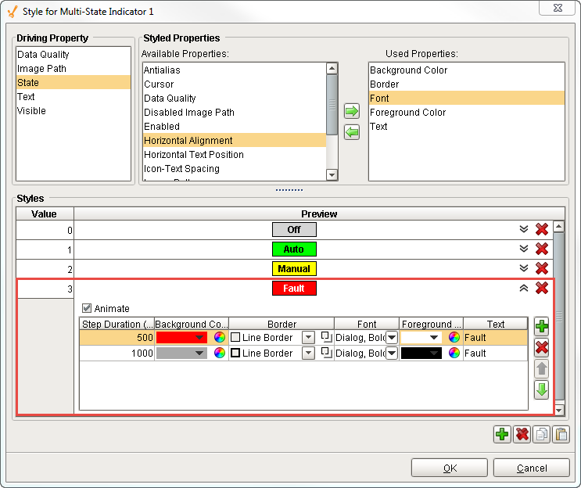Delete the style row for value 0
This screenshot has height=488, width=581.
click(541, 230)
